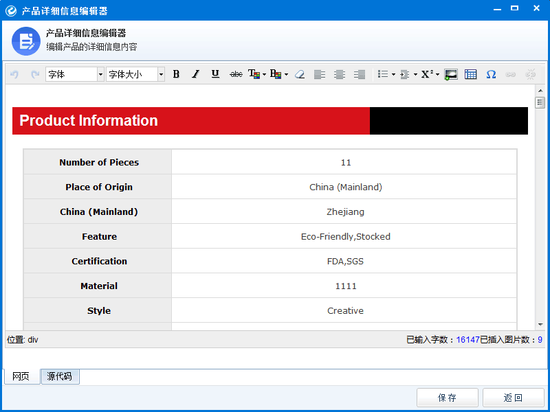550x412 pixels.
Task: Center align the text
Action: pyautogui.click(x=339, y=74)
